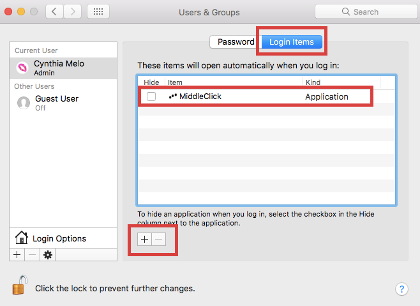Go back with the left arrow button

pos(54,11)
